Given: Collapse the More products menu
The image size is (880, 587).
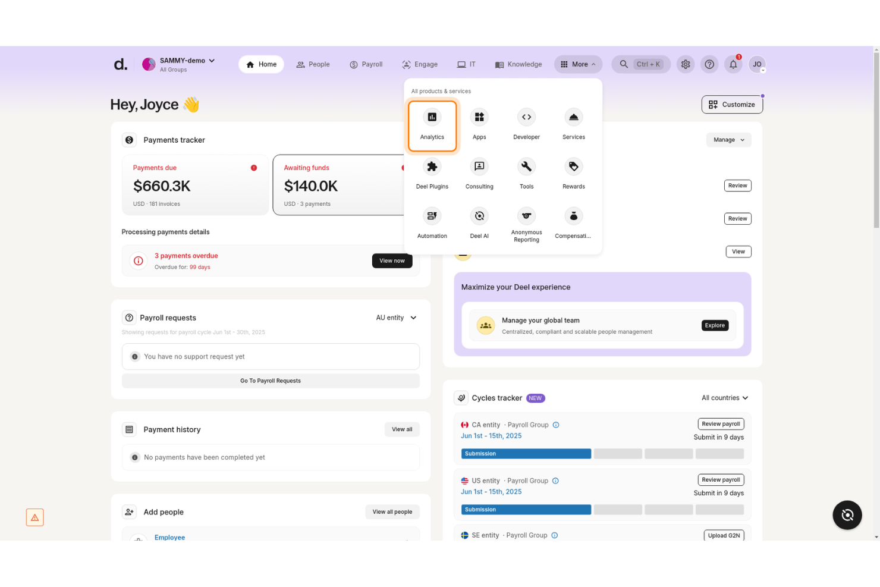Looking at the screenshot, I should (x=578, y=64).
